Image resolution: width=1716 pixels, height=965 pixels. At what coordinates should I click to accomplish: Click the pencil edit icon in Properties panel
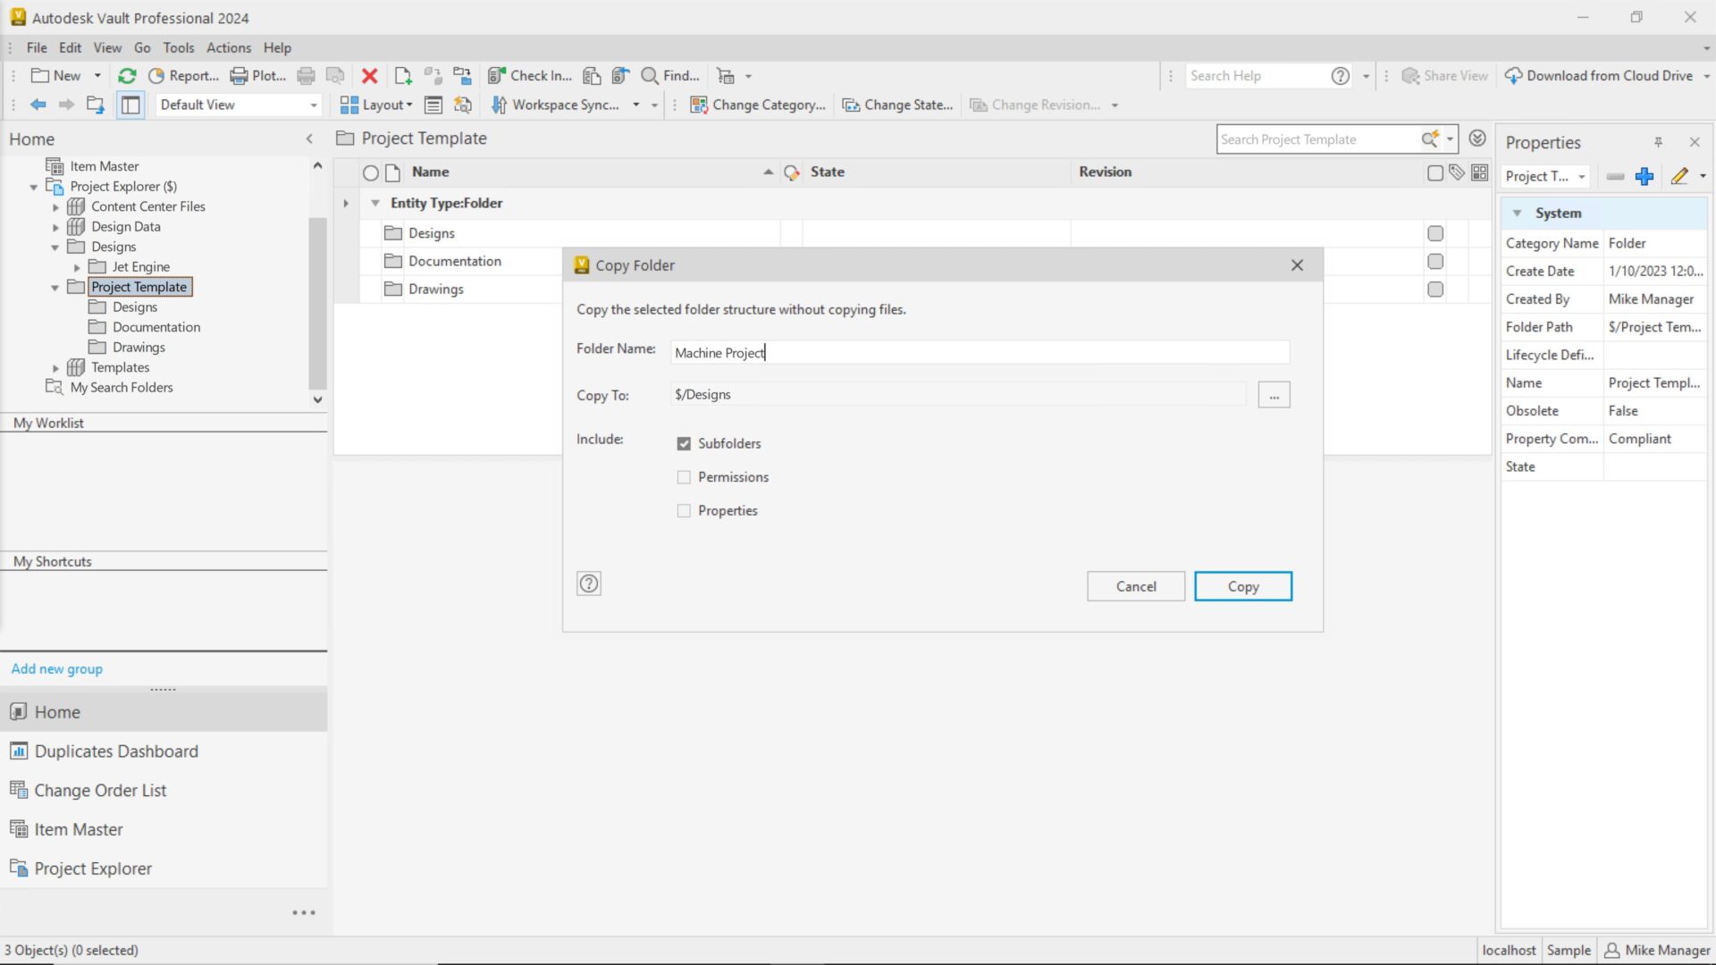[x=1679, y=176]
